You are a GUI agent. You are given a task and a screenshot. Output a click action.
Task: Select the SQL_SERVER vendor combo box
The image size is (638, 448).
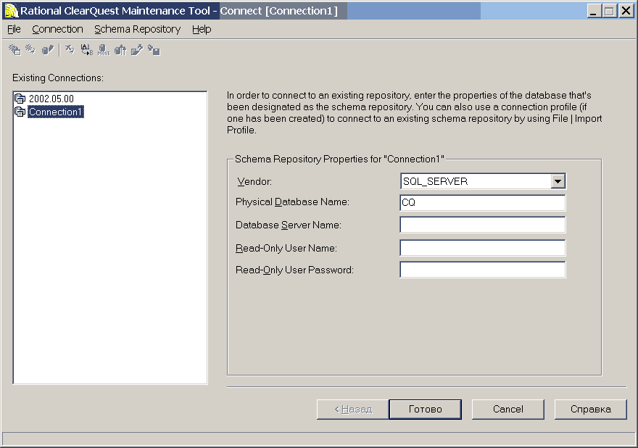click(483, 181)
